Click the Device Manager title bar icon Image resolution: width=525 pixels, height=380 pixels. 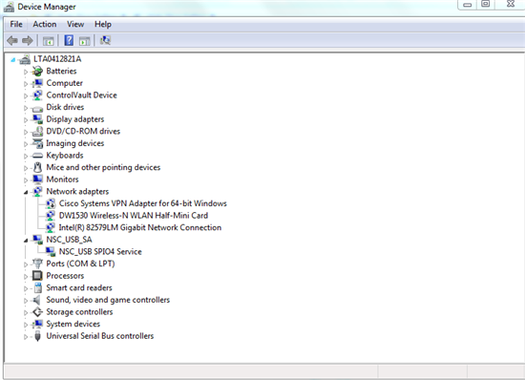point(9,7)
